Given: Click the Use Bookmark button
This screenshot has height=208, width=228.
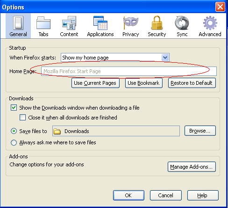Looking at the screenshot, I should 144,83.
